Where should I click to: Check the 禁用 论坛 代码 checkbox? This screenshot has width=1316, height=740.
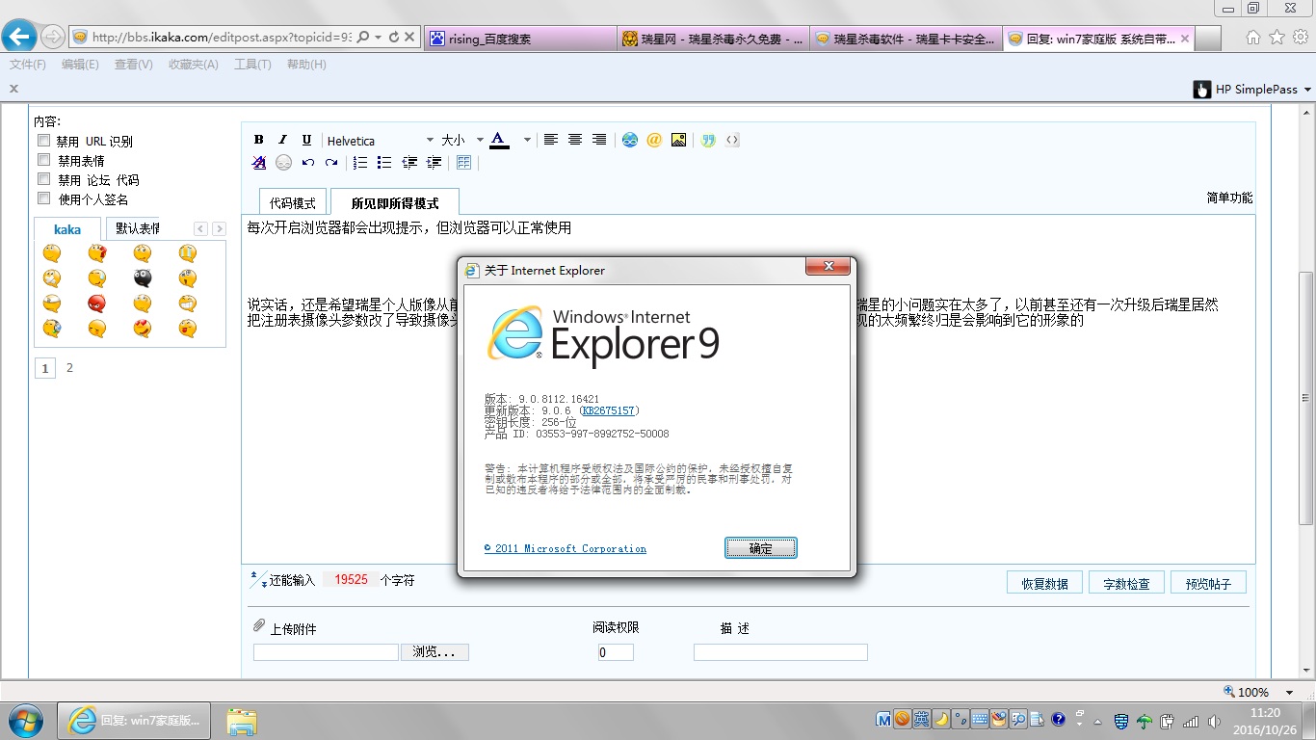(43, 179)
